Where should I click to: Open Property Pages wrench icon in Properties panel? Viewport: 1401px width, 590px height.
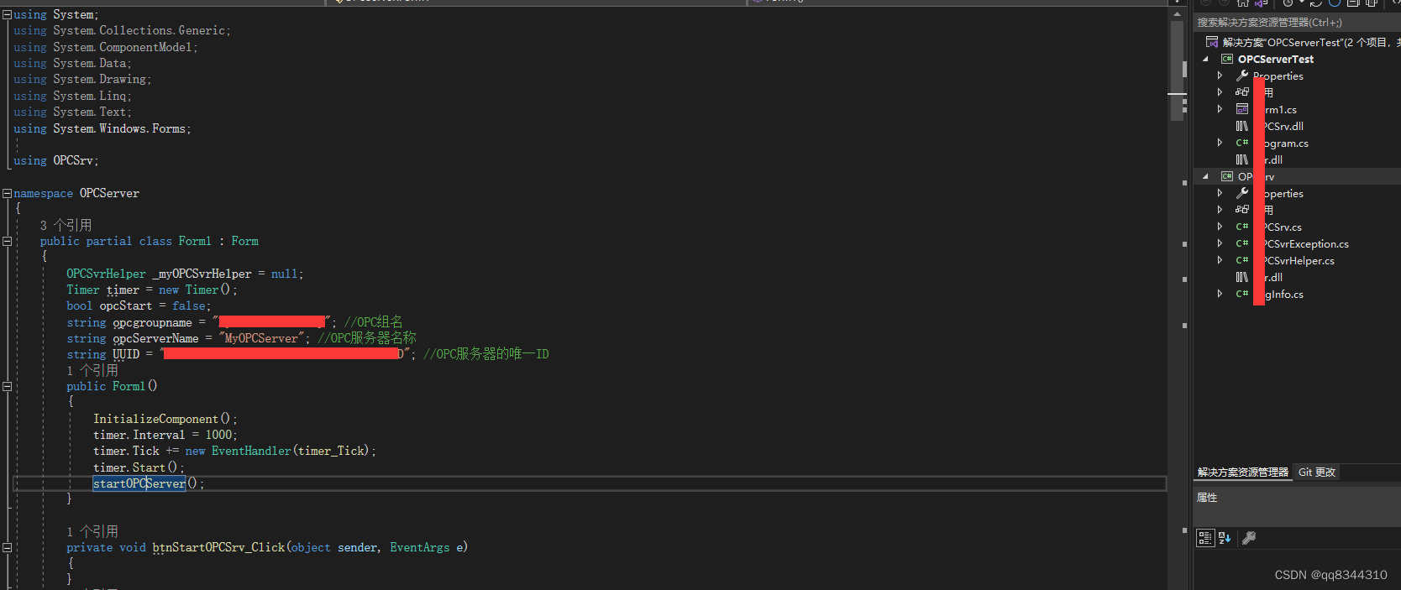1249,538
